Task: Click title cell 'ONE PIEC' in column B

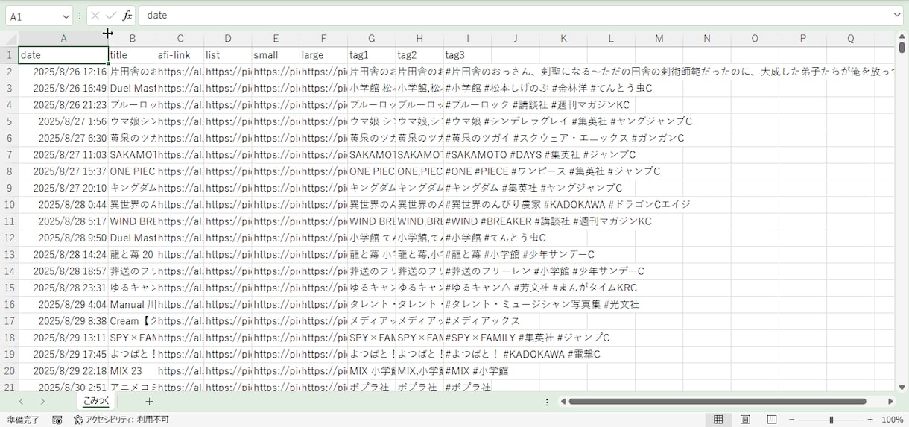Action: click(x=132, y=171)
